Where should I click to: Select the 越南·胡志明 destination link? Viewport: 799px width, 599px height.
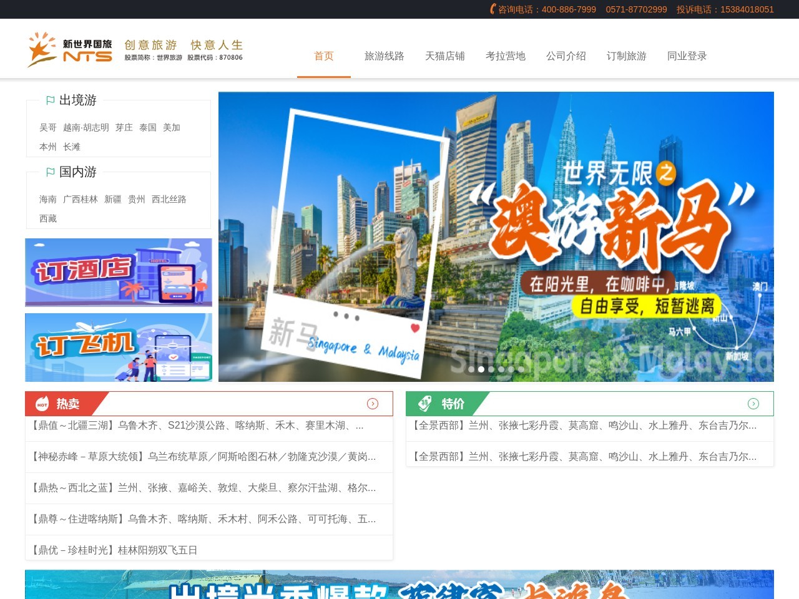(x=86, y=127)
